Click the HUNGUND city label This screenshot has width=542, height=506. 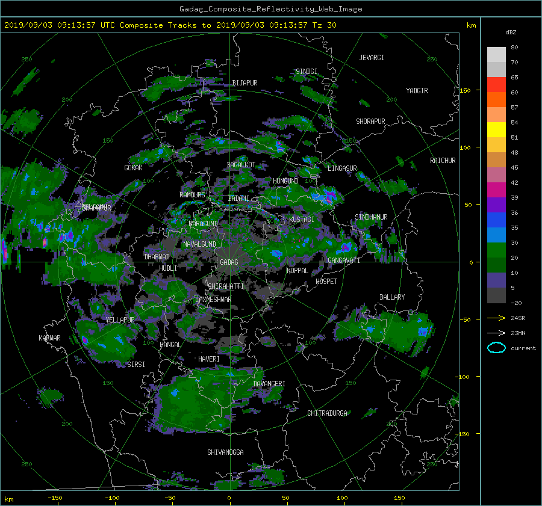point(285,181)
